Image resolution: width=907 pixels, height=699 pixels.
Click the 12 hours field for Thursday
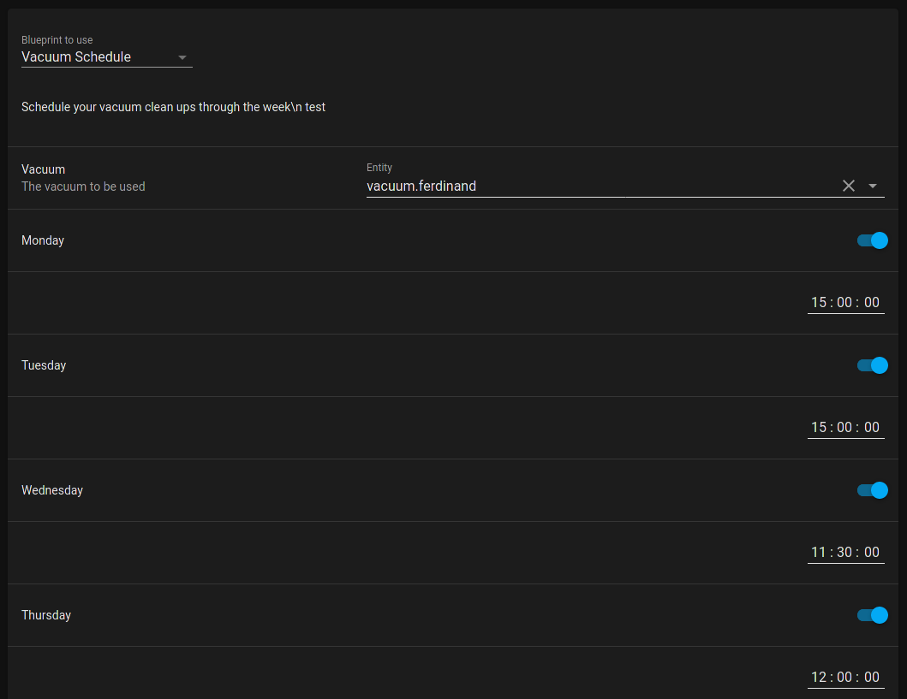click(x=819, y=677)
